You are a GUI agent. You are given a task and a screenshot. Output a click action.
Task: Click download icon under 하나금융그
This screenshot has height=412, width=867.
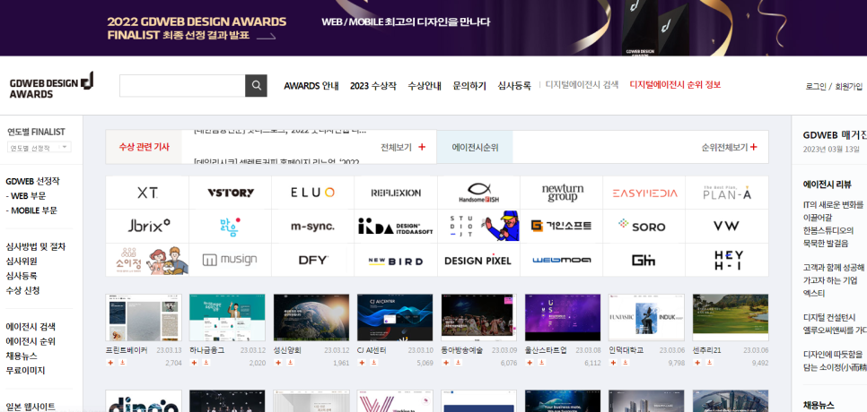(x=206, y=363)
